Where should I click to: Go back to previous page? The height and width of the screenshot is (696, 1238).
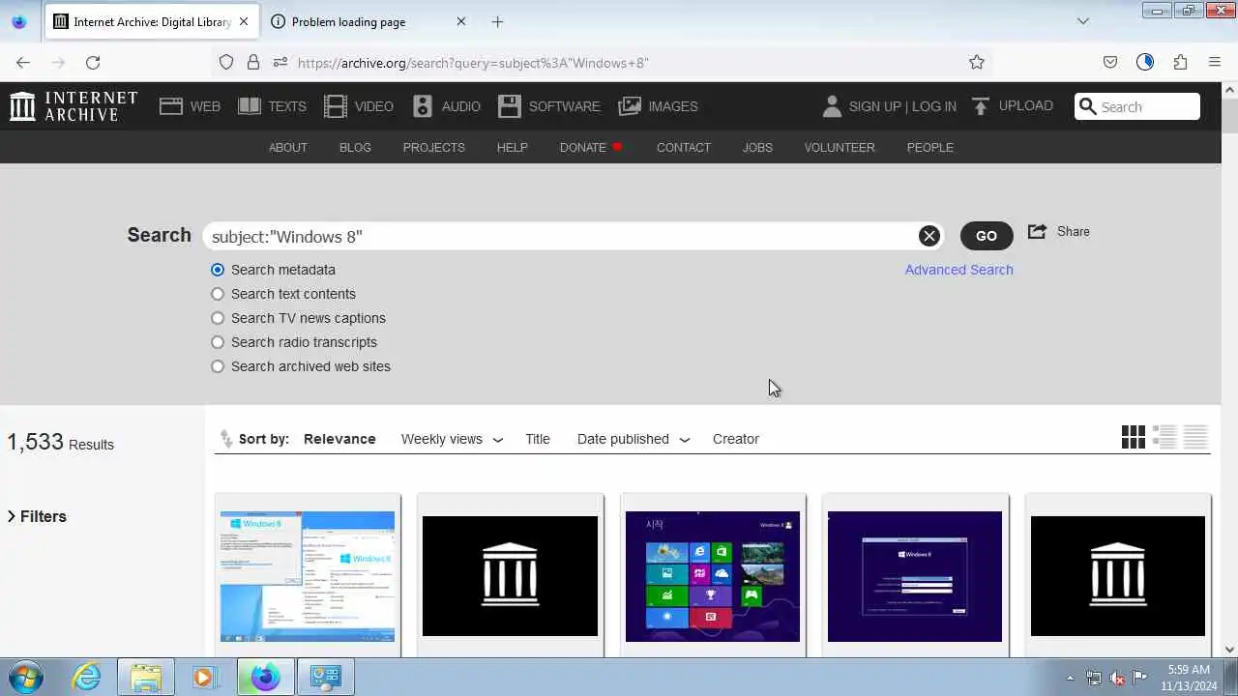pyautogui.click(x=23, y=62)
